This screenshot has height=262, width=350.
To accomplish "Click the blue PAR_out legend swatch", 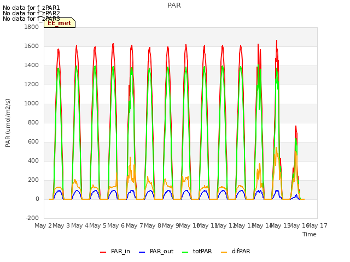I will tap(142, 252).
